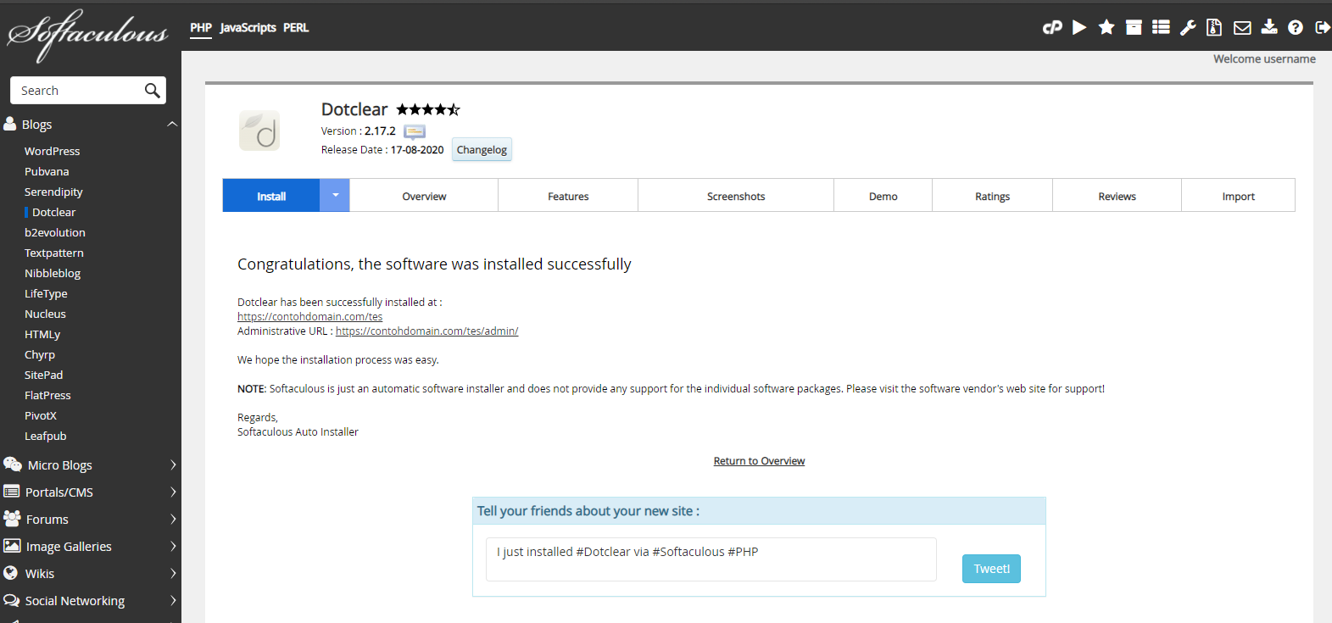Viewport: 1332px width, 623px height.
Task: Open the Dotclear administrative URL link
Action: [x=426, y=331]
